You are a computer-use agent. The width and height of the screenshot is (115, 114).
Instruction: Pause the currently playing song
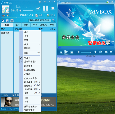tap(45, 8)
